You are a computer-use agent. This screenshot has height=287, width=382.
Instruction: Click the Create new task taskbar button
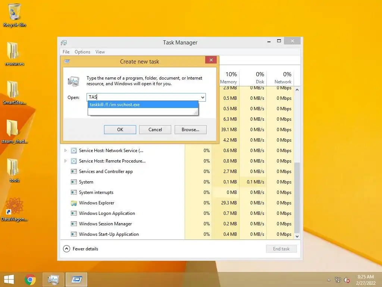76,280
